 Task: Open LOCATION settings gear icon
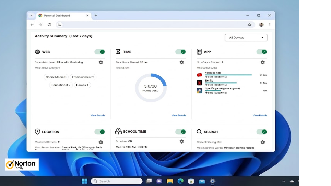coord(101,142)
